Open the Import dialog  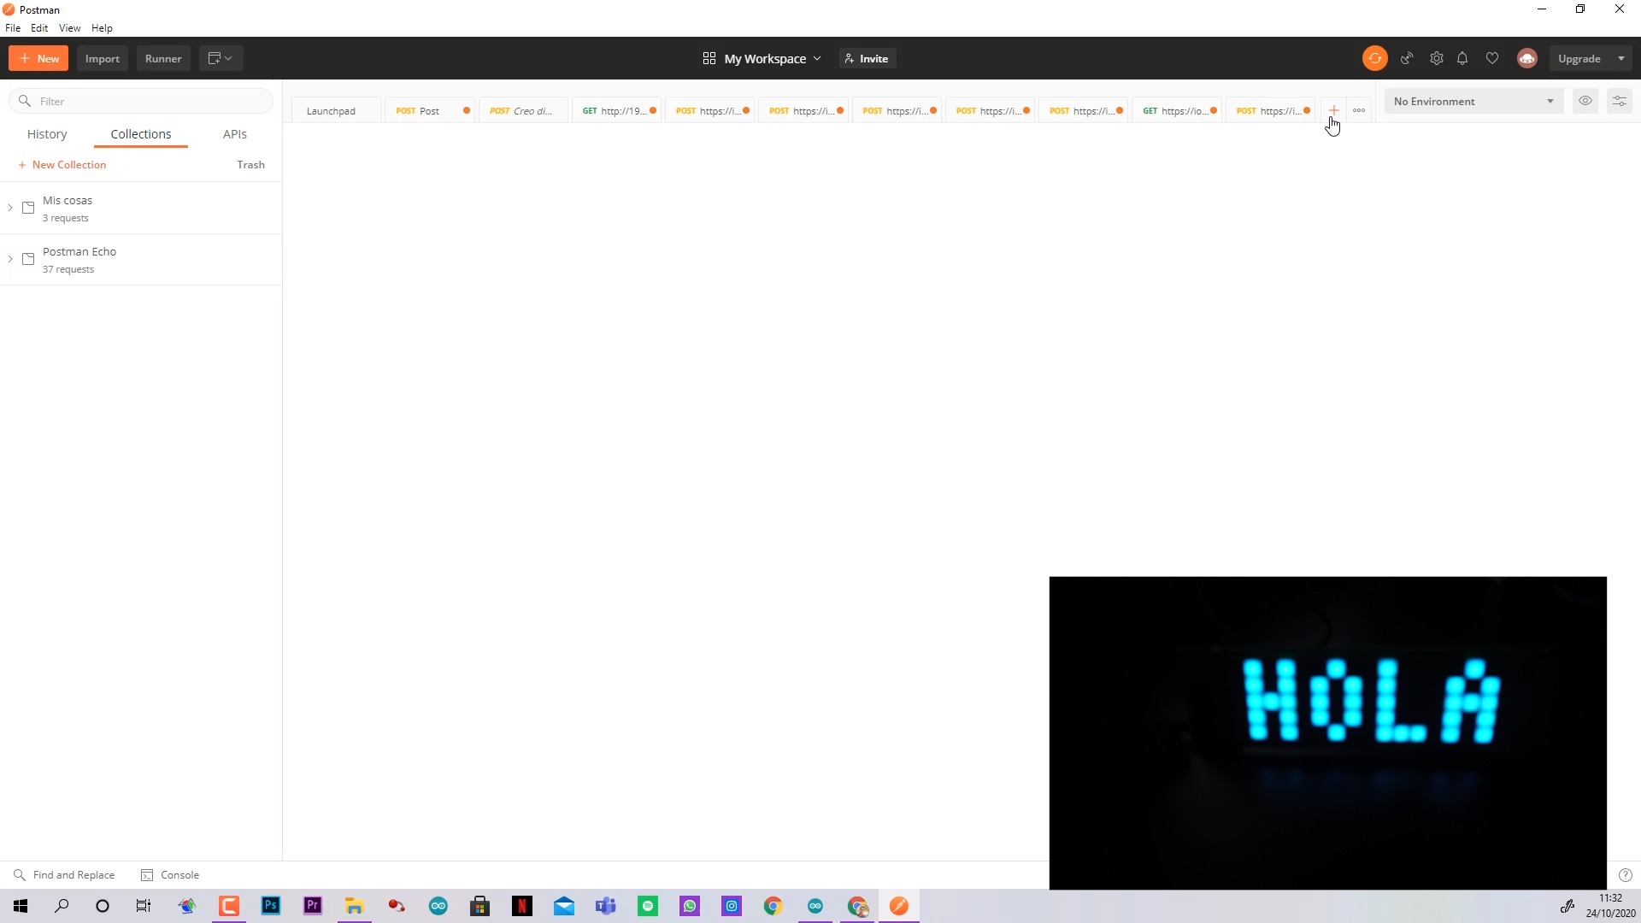pos(102,58)
